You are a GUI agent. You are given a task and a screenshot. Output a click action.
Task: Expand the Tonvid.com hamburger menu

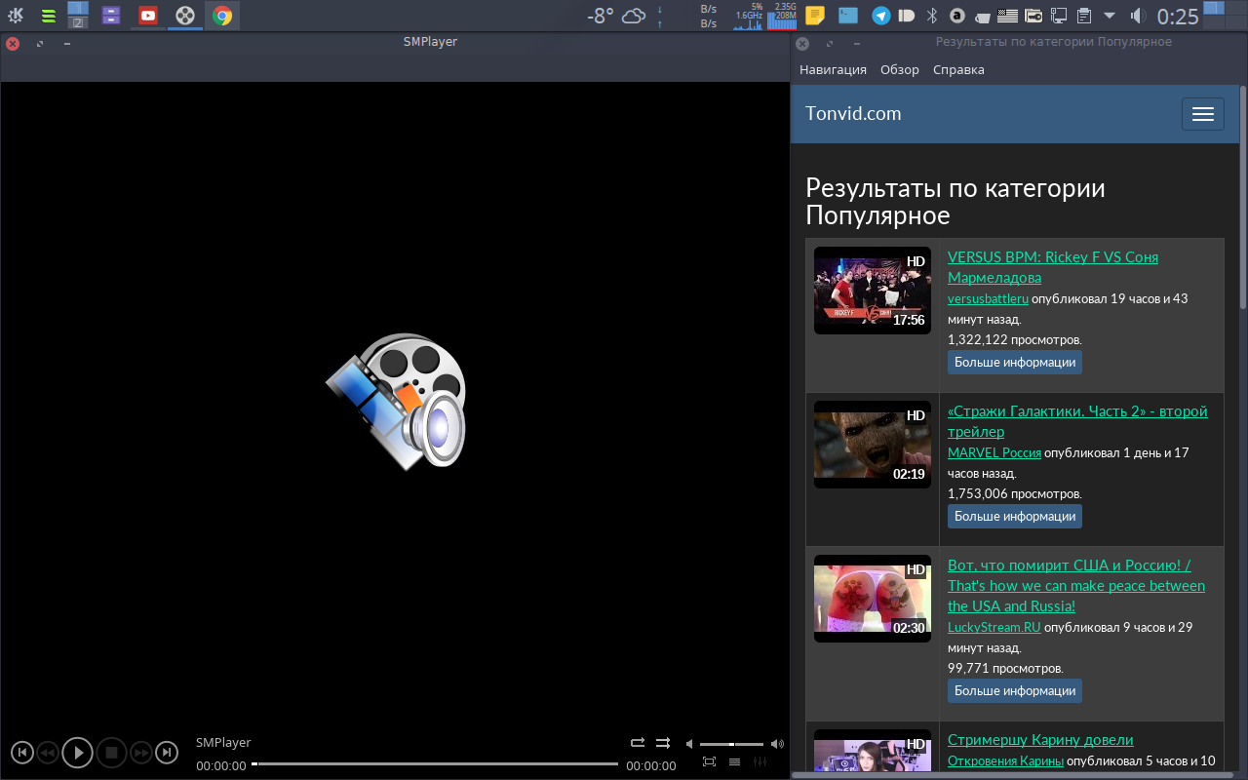pos(1202,114)
